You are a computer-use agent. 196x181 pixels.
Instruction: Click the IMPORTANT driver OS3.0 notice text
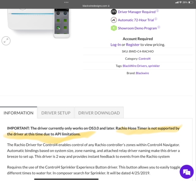[x=93, y=131]
